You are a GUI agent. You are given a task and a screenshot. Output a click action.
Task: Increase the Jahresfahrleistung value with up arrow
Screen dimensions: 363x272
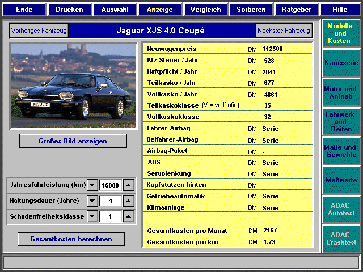point(129,185)
